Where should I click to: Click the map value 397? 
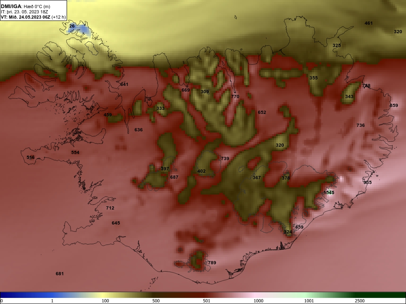click(165, 169)
